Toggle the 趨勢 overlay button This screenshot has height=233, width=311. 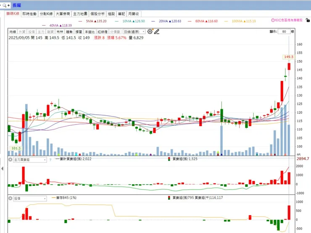(x=69, y=32)
